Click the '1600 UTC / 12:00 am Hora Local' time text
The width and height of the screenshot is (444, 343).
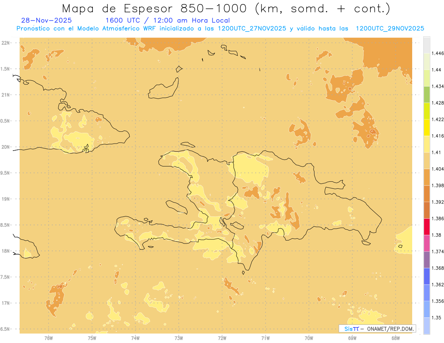168,20
